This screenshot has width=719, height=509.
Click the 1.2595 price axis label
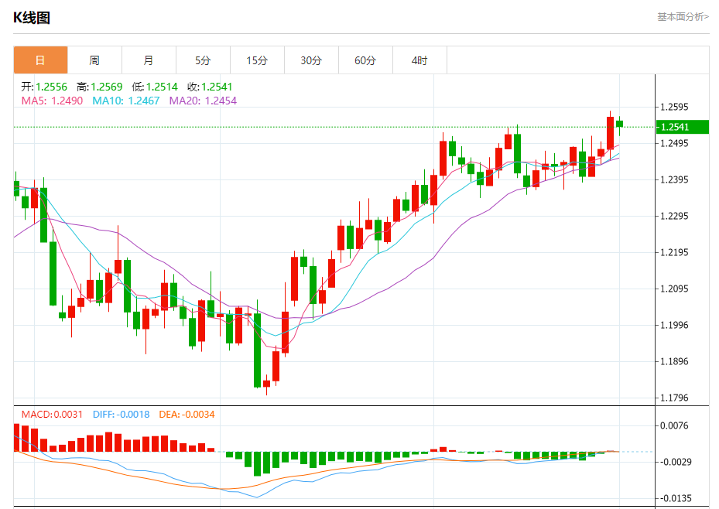coord(674,108)
